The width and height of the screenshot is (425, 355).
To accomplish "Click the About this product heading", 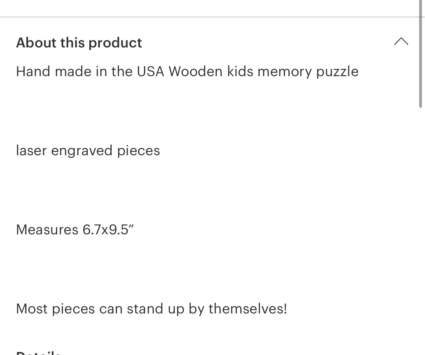I will (x=79, y=43).
